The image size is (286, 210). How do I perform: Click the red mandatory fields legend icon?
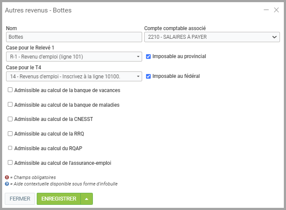[x=7, y=177]
